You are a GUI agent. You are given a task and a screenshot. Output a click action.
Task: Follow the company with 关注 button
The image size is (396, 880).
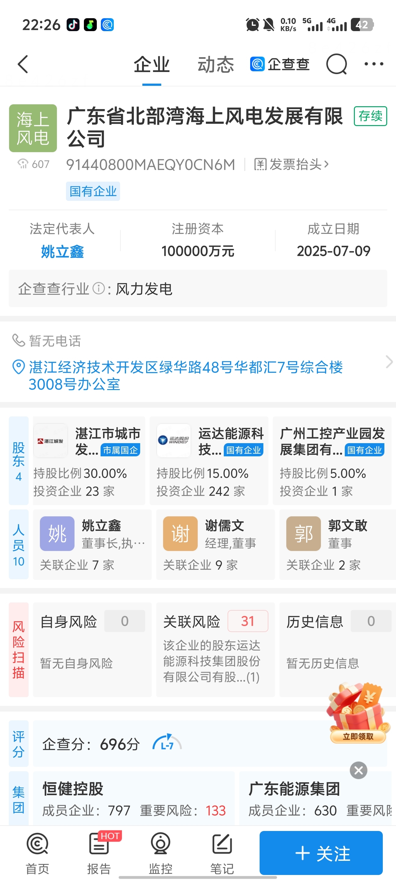pyautogui.click(x=321, y=853)
